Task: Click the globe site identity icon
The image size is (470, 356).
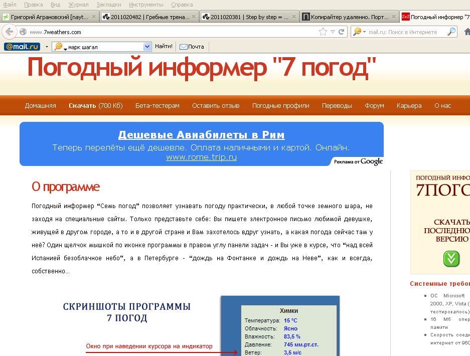Action: tap(23, 32)
